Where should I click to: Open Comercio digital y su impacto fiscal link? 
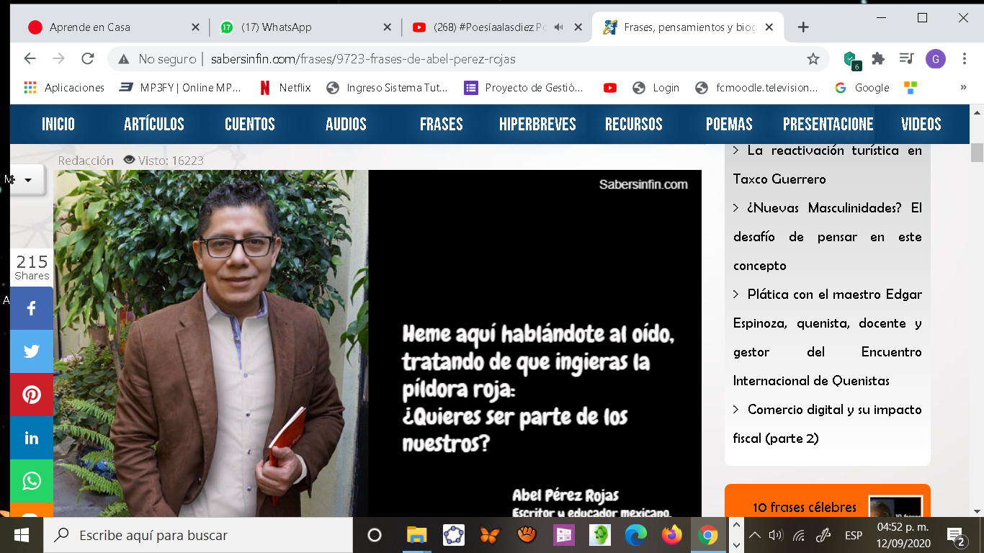point(827,424)
